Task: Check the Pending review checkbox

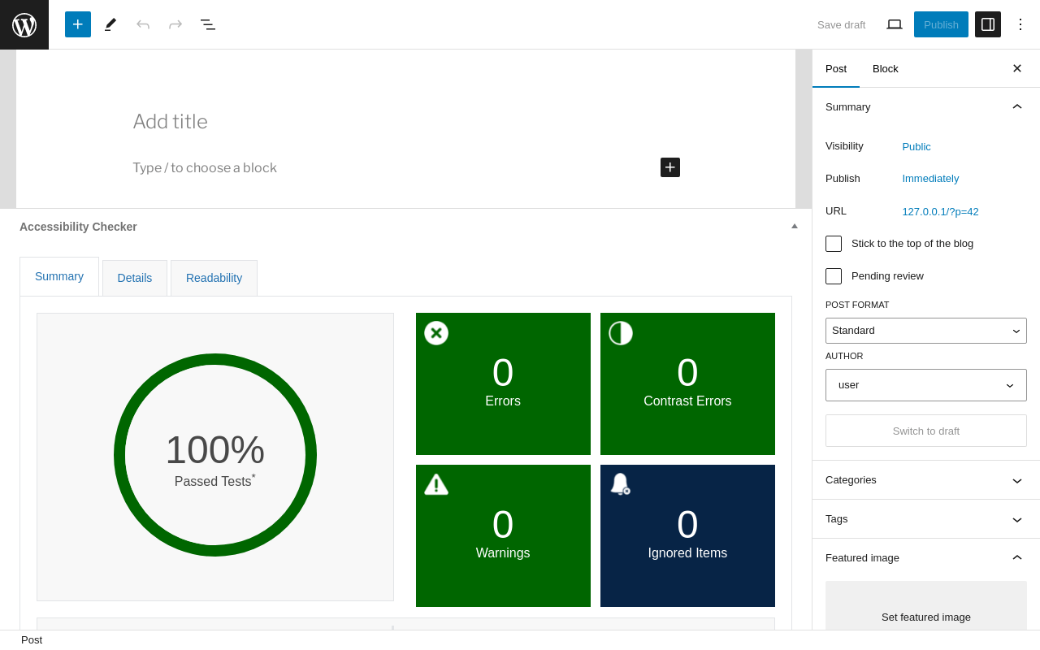Action: point(834,276)
